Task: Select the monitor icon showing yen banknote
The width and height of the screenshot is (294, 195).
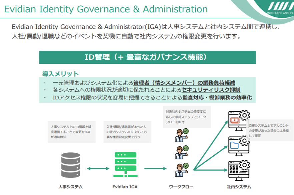Action: click(239, 120)
